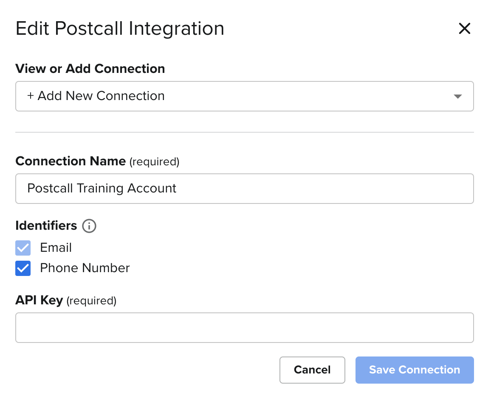
Task: Click the Identifiers info icon
Action: [89, 226]
